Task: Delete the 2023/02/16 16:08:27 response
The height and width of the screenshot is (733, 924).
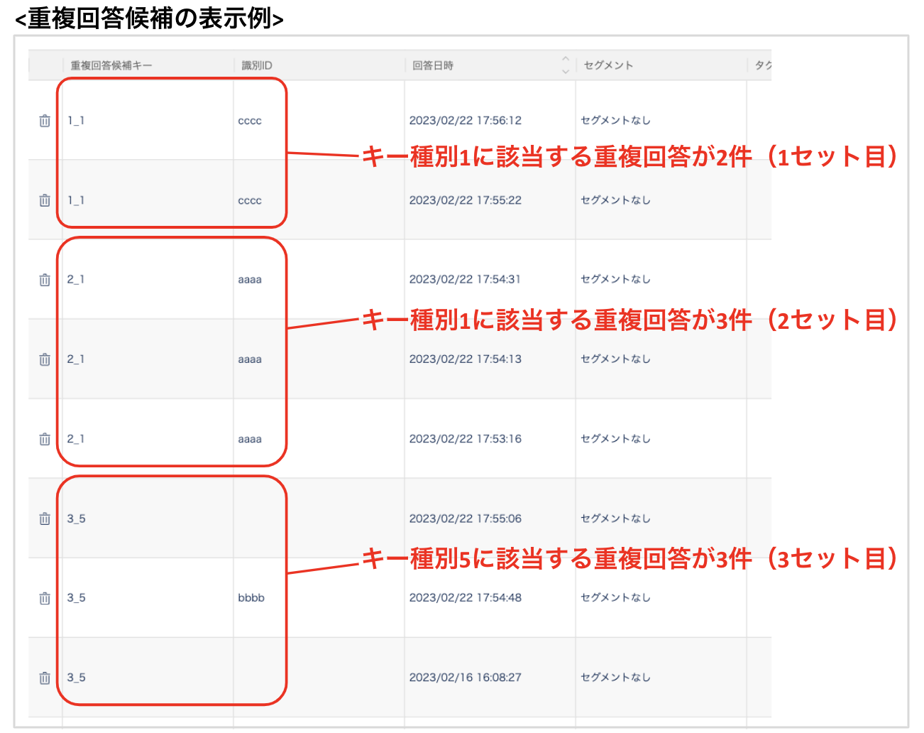Action: 45,678
